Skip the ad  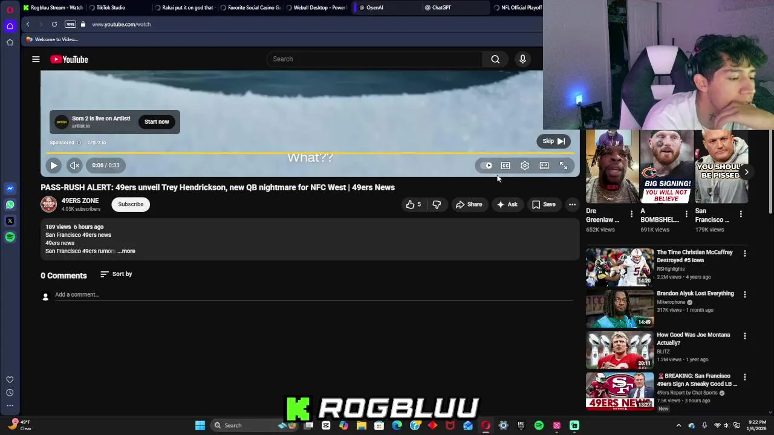tap(553, 141)
